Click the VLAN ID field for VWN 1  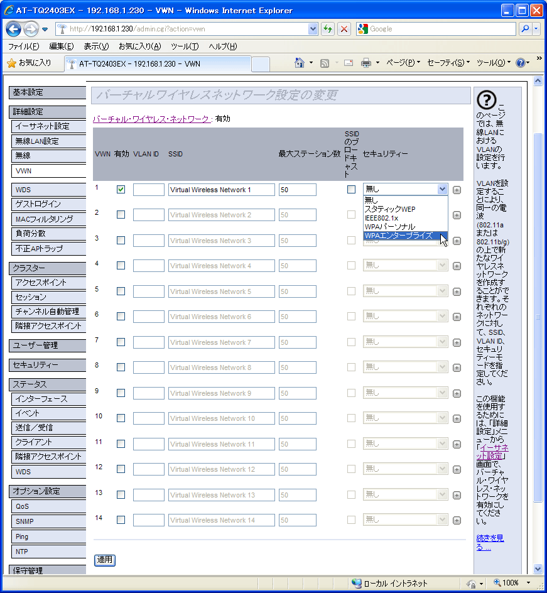[x=149, y=190]
